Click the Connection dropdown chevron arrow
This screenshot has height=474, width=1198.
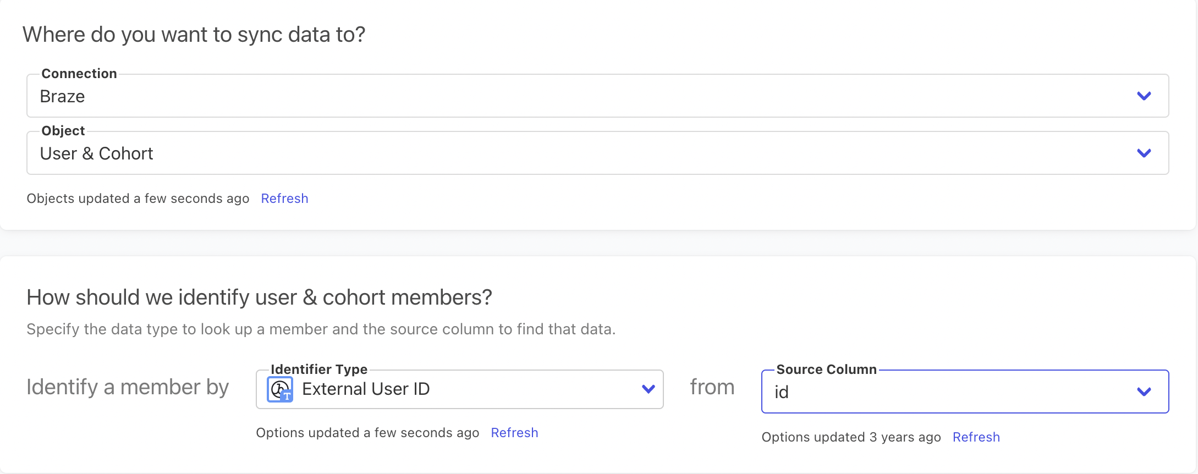(1144, 96)
